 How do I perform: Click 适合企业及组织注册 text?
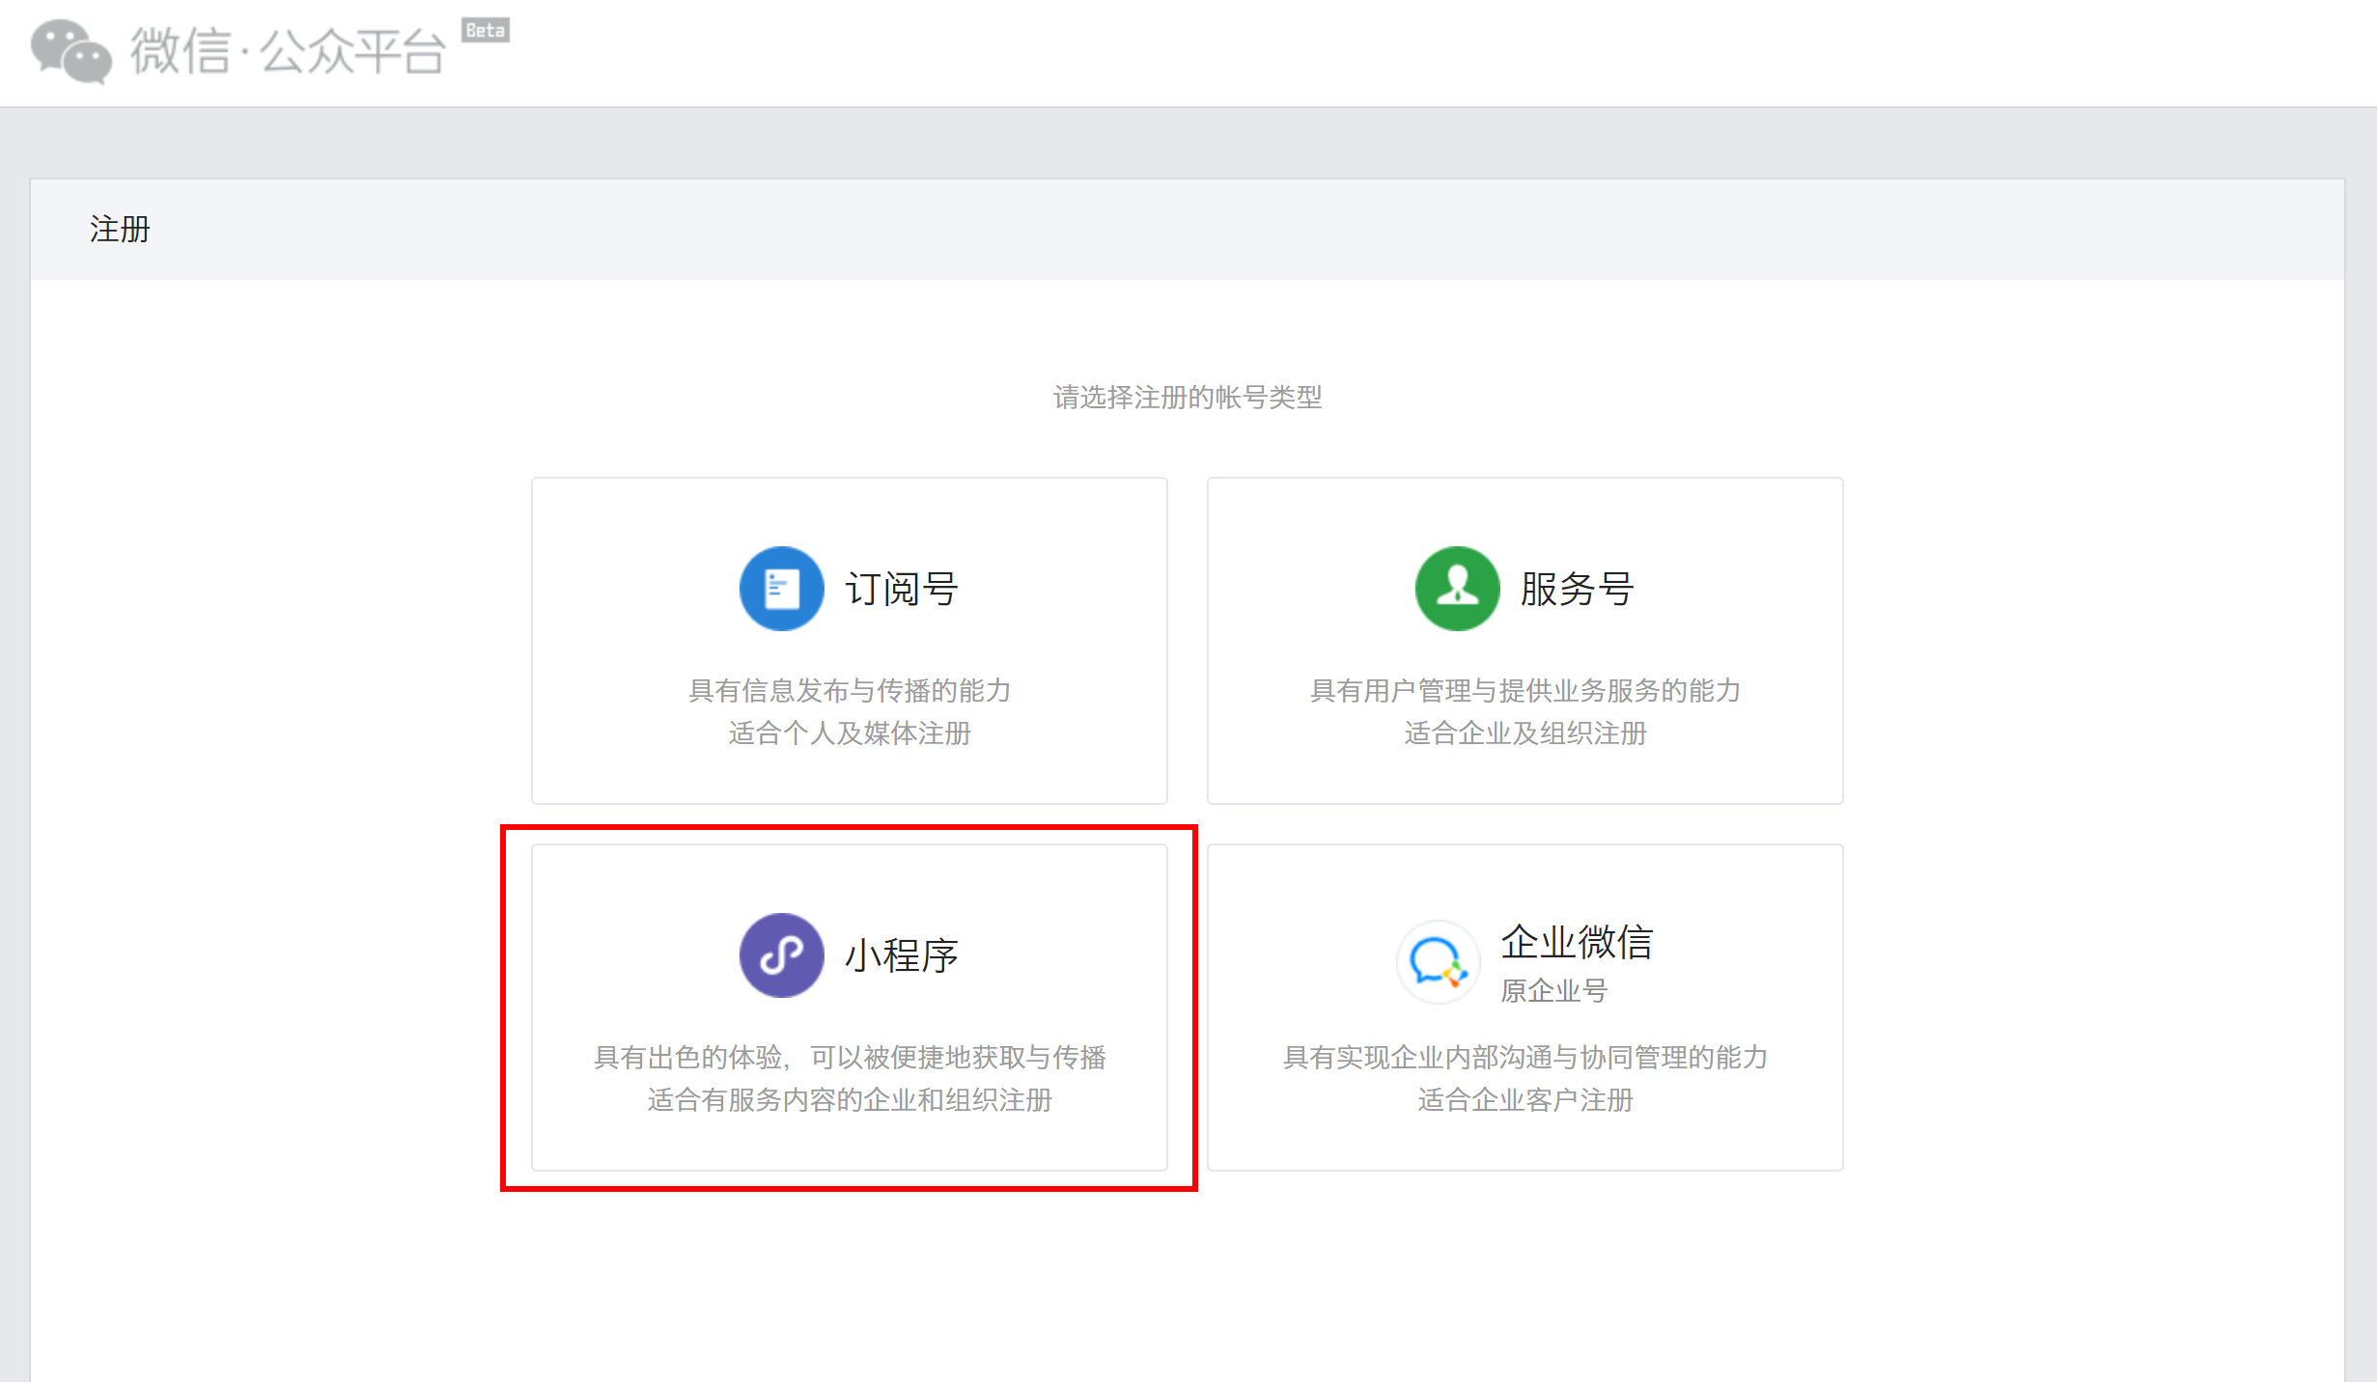tap(1525, 733)
